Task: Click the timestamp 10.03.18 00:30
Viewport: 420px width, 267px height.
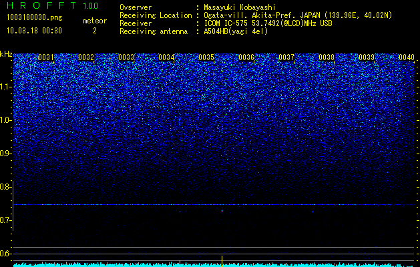Action: [34, 31]
